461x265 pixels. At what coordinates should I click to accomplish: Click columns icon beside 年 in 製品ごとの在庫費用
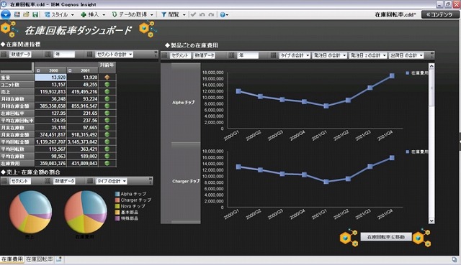232,55
